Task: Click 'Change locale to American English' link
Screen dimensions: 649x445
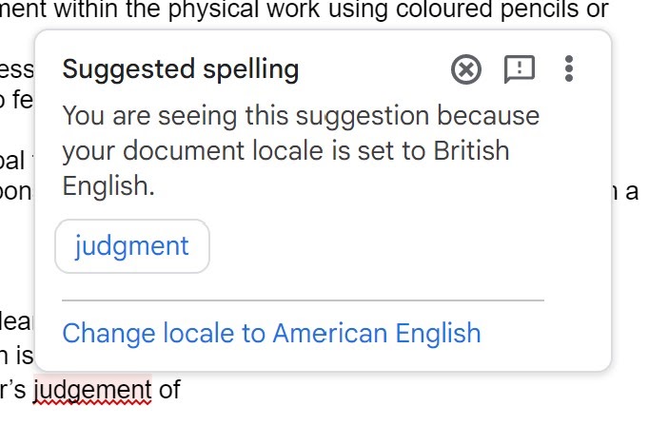Action: pyautogui.click(x=271, y=333)
